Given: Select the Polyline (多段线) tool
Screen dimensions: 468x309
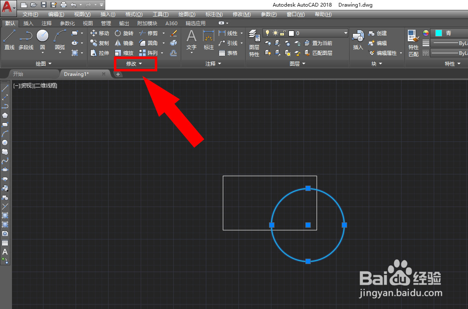Looking at the screenshot, I should [x=26, y=40].
